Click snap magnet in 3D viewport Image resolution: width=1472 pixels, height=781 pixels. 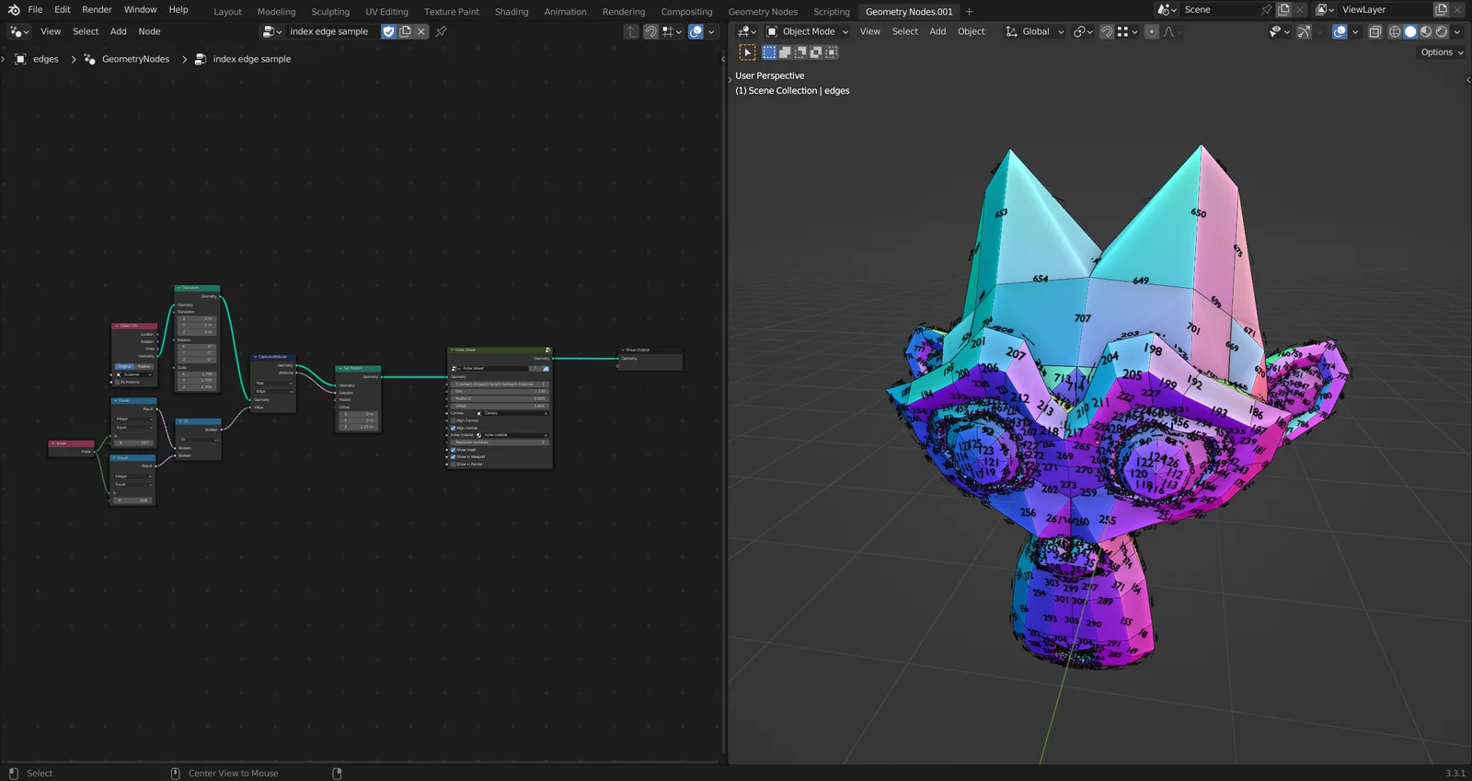click(1107, 31)
